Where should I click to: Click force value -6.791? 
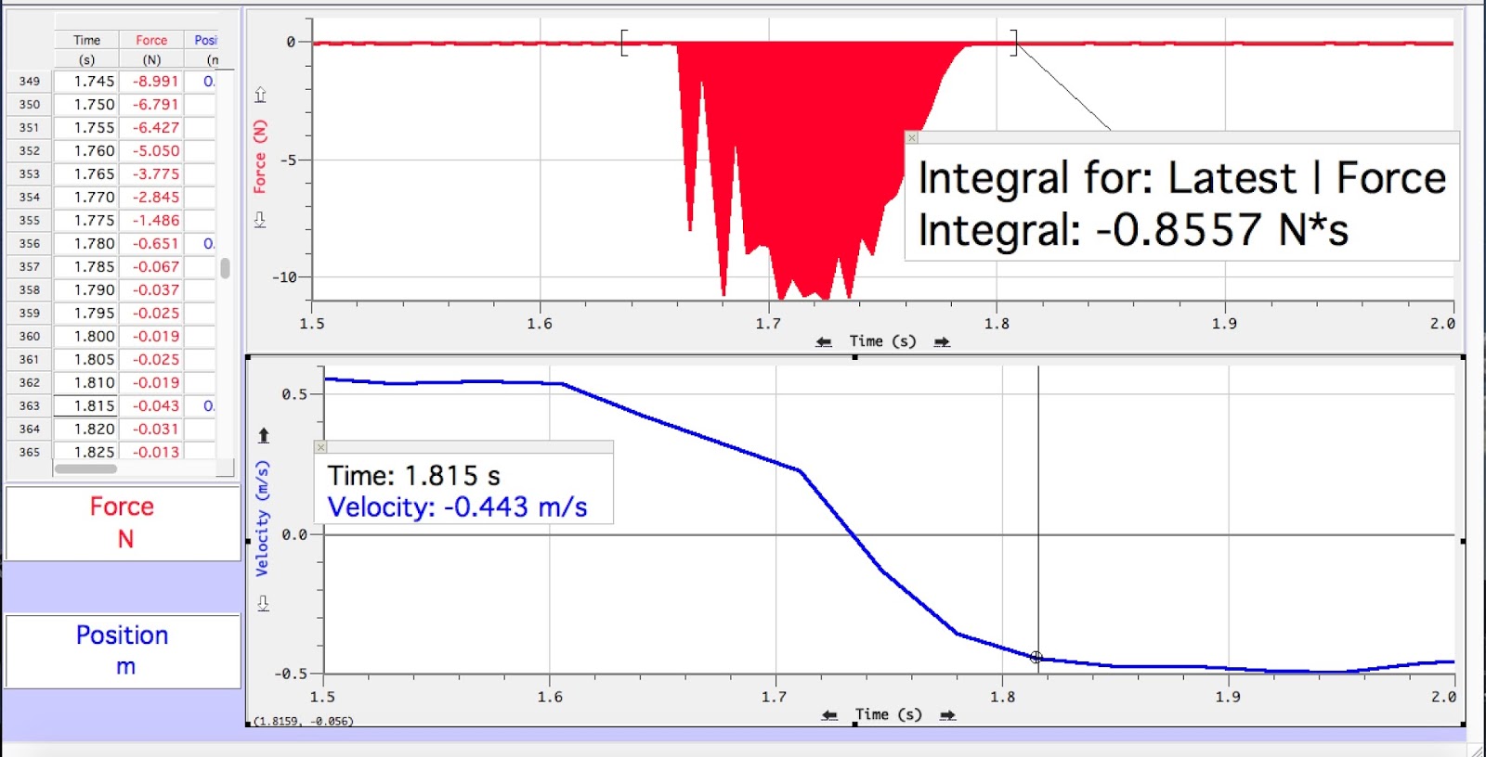pyautogui.click(x=151, y=105)
